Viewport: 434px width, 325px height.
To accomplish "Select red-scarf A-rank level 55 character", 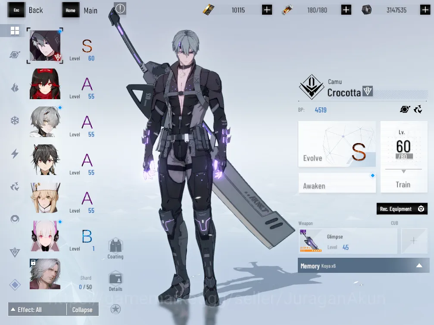I will coord(45,84).
